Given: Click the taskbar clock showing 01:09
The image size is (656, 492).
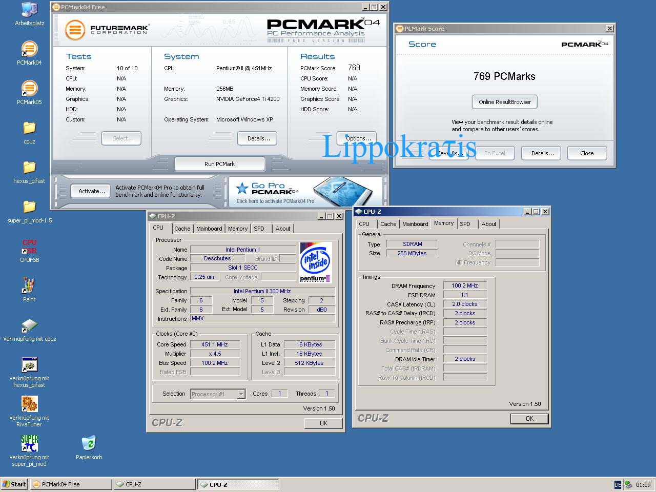Looking at the screenshot, I should pos(643,484).
